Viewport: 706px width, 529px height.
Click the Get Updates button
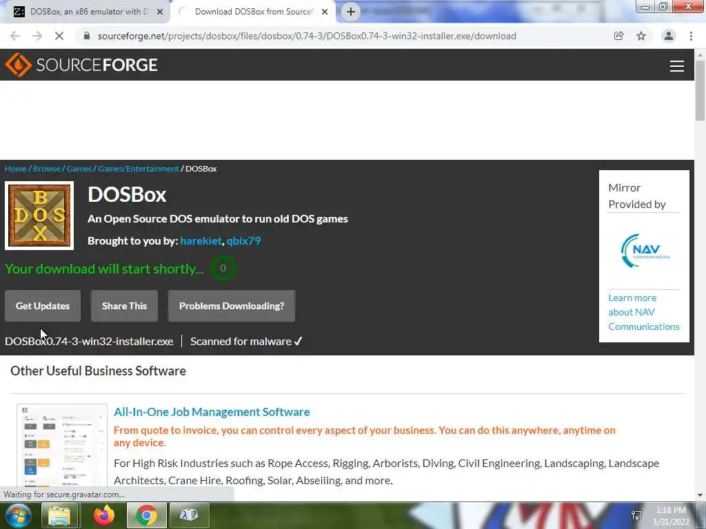(43, 306)
